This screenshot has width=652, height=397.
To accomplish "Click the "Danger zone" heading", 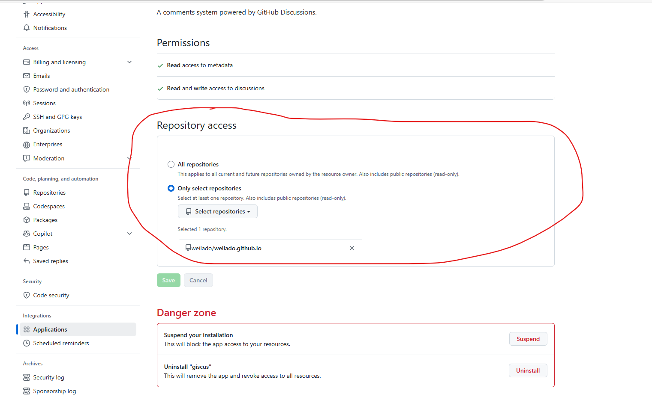I will (x=186, y=313).
